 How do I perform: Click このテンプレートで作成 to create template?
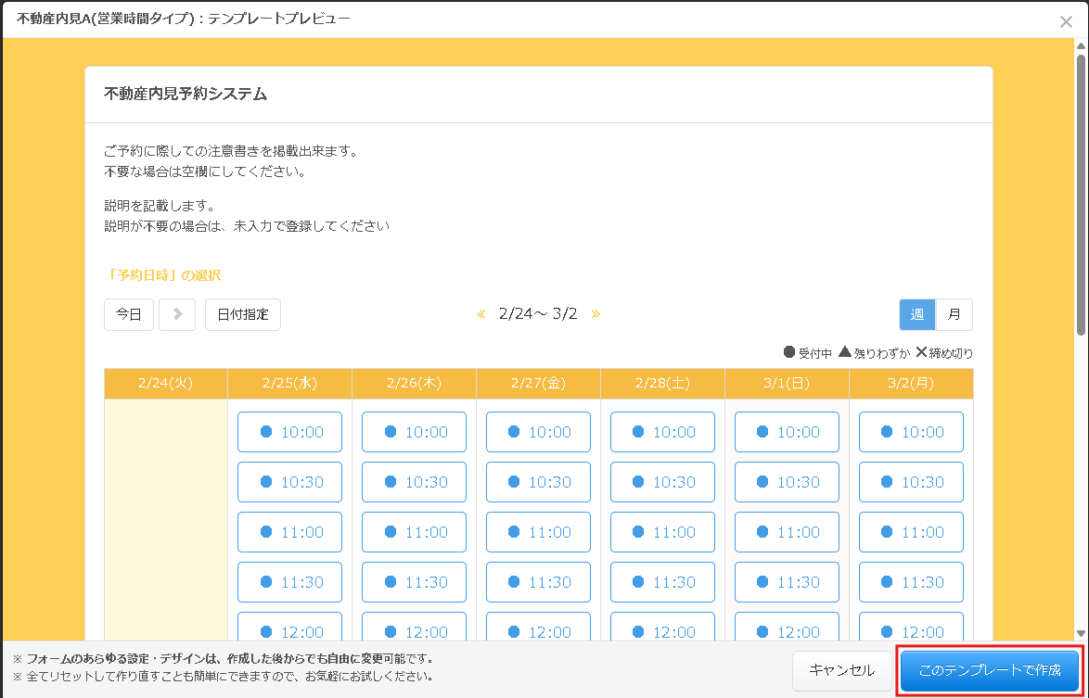pos(991,670)
